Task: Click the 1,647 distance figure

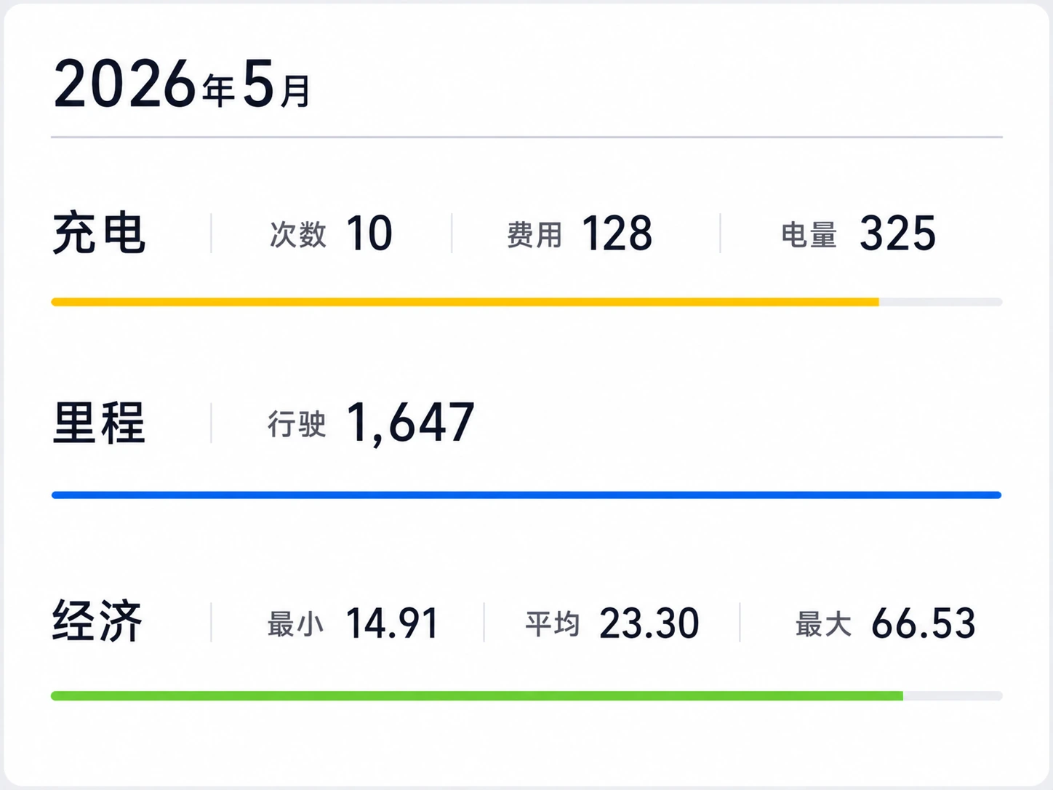Action: click(x=410, y=423)
